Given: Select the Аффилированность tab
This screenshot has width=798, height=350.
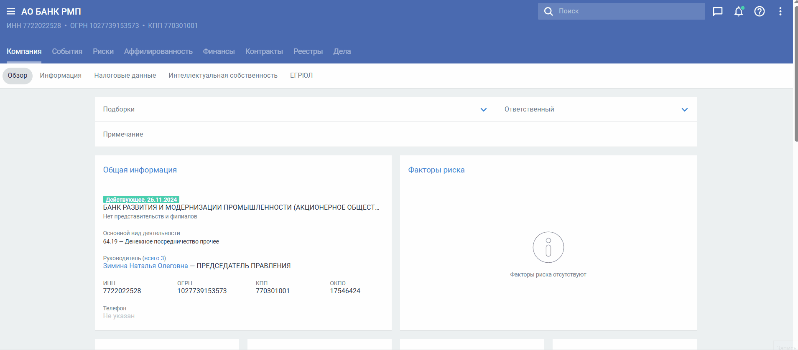Looking at the screenshot, I should (x=158, y=51).
